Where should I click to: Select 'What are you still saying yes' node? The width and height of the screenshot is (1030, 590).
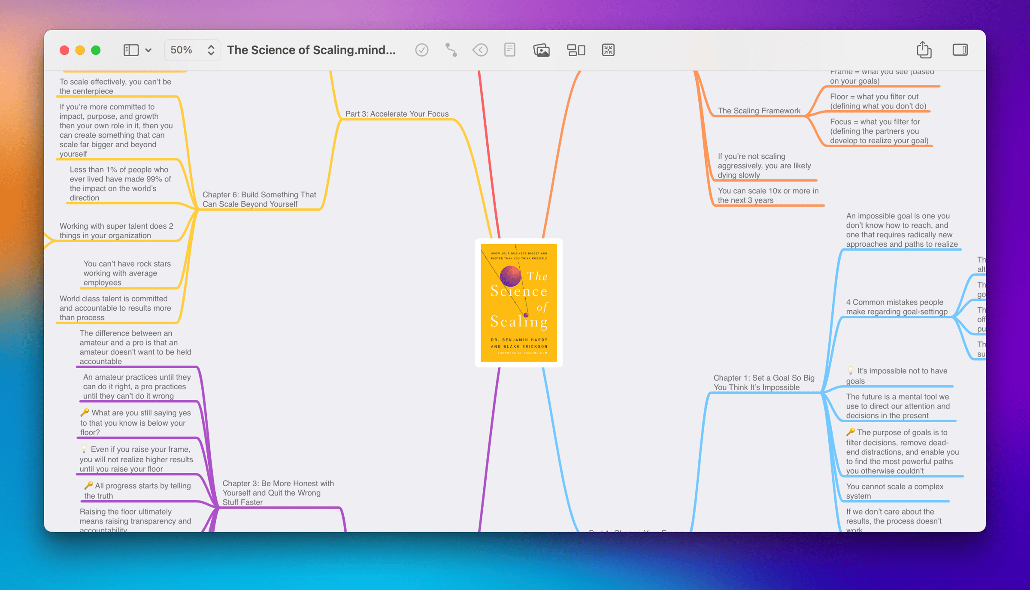[x=135, y=422]
